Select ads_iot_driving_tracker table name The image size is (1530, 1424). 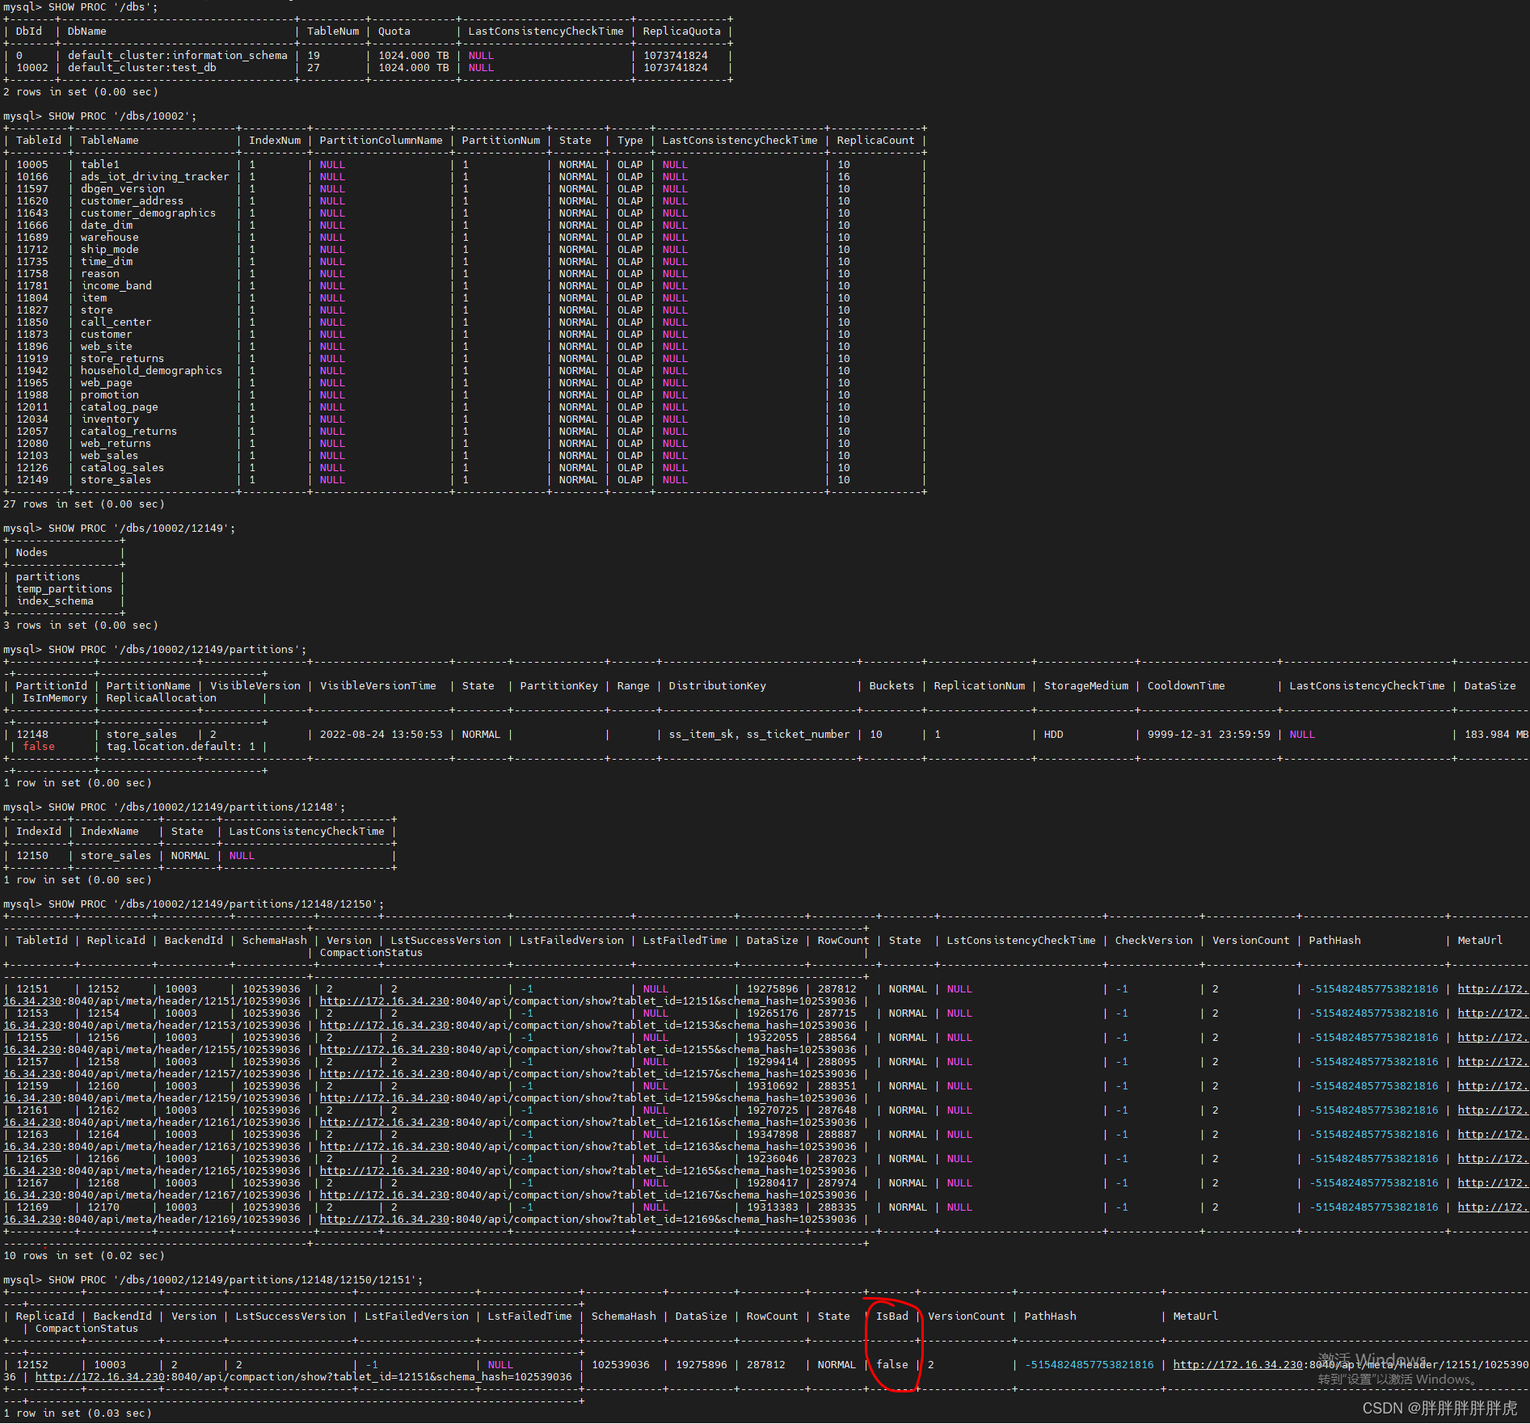[x=154, y=176]
